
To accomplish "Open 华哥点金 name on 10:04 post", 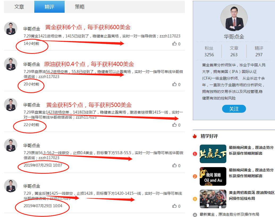I will pyautogui.click(x=32, y=186).
